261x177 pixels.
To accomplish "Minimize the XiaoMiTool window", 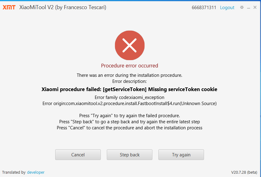I will point(248,7).
